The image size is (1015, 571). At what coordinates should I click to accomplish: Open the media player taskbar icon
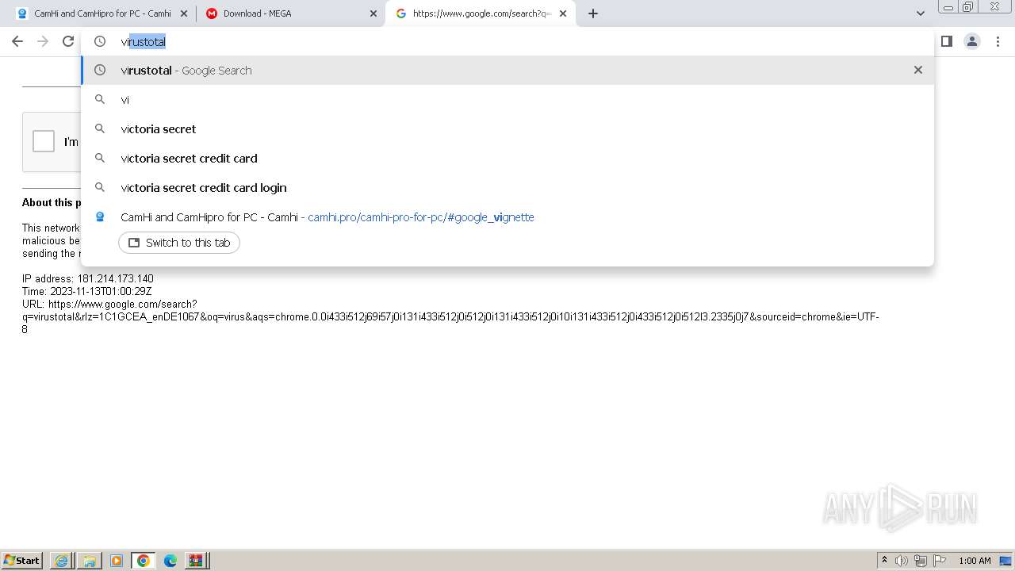click(x=116, y=561)
